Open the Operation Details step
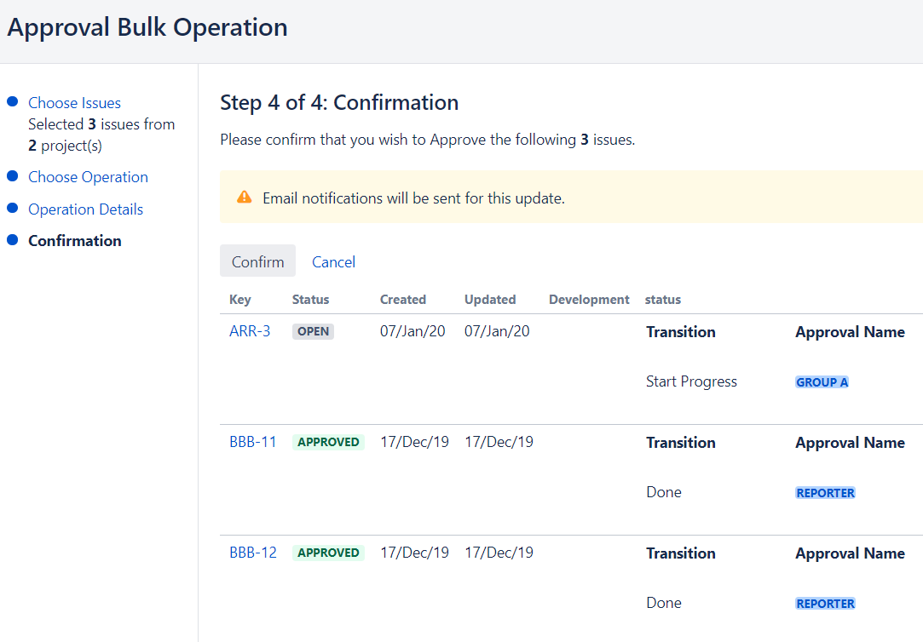The width and height of the screenshot is (923, 642). [x=85, y=209]
